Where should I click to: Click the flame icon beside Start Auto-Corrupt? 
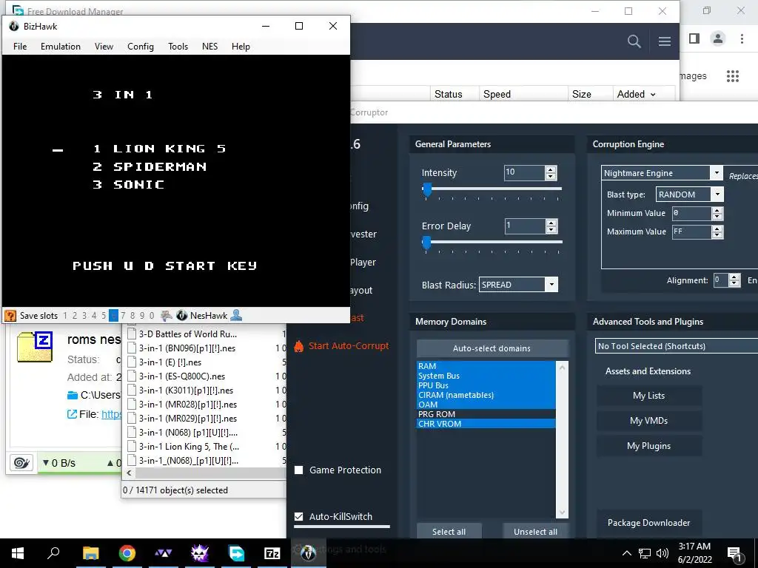click(299, 346)
